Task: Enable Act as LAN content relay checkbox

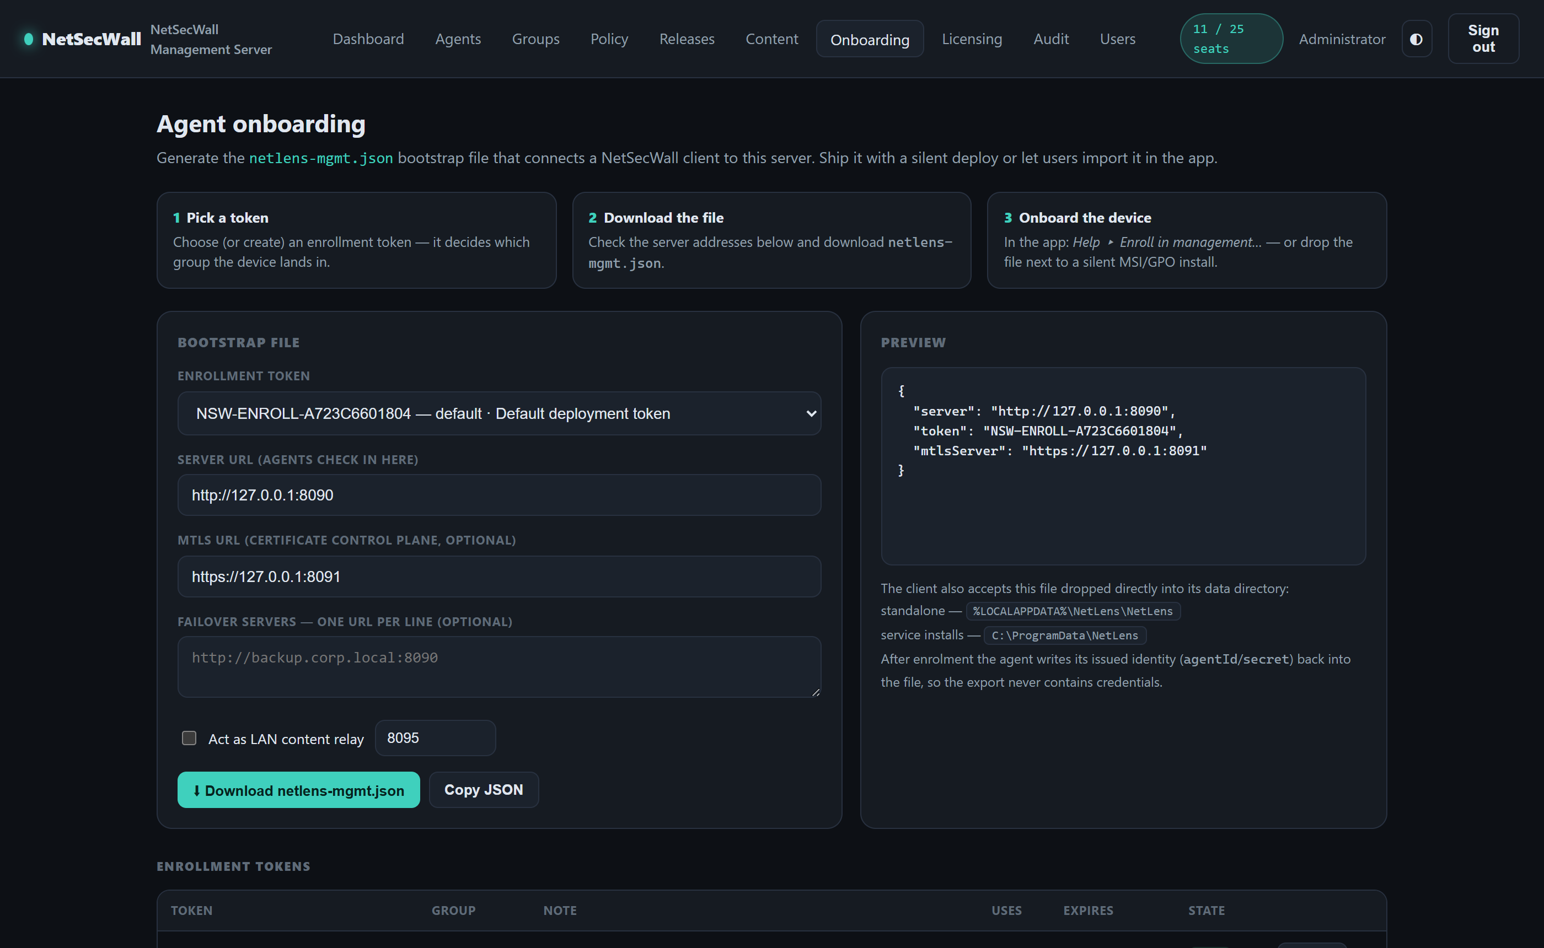Action: pos(189,738)
